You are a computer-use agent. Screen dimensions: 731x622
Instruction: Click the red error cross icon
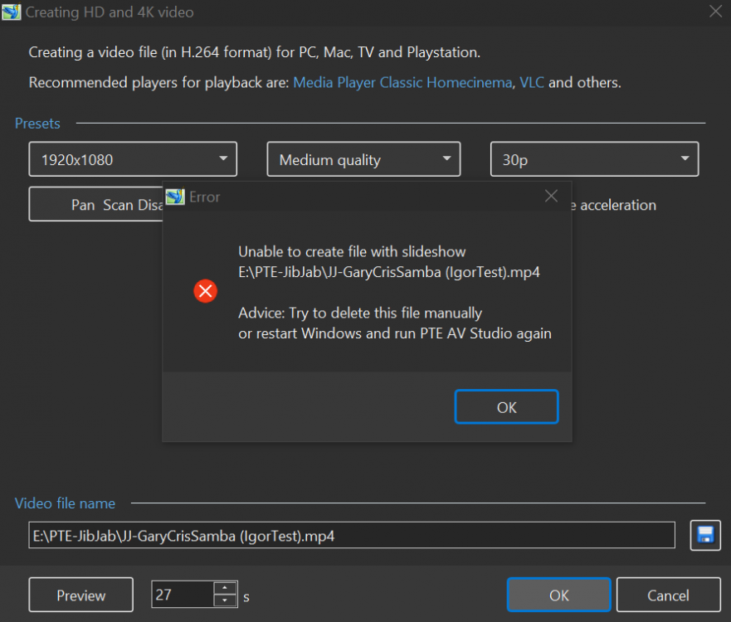205,291
